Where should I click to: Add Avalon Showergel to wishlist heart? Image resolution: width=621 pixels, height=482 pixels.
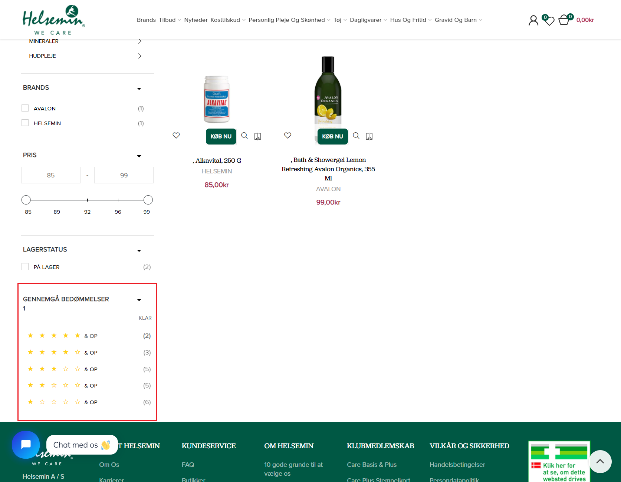pos(287,136)
